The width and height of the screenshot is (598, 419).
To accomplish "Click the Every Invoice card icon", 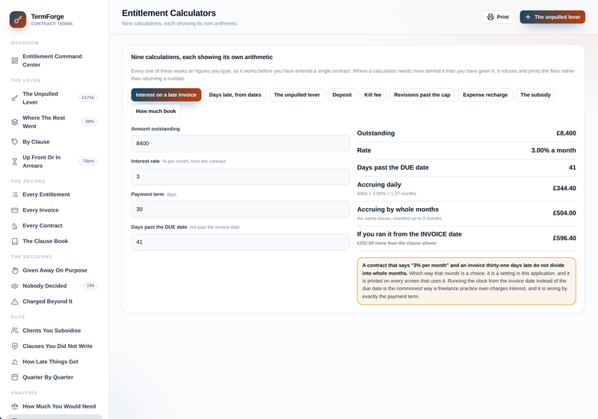I will click(x=14, y=210).
